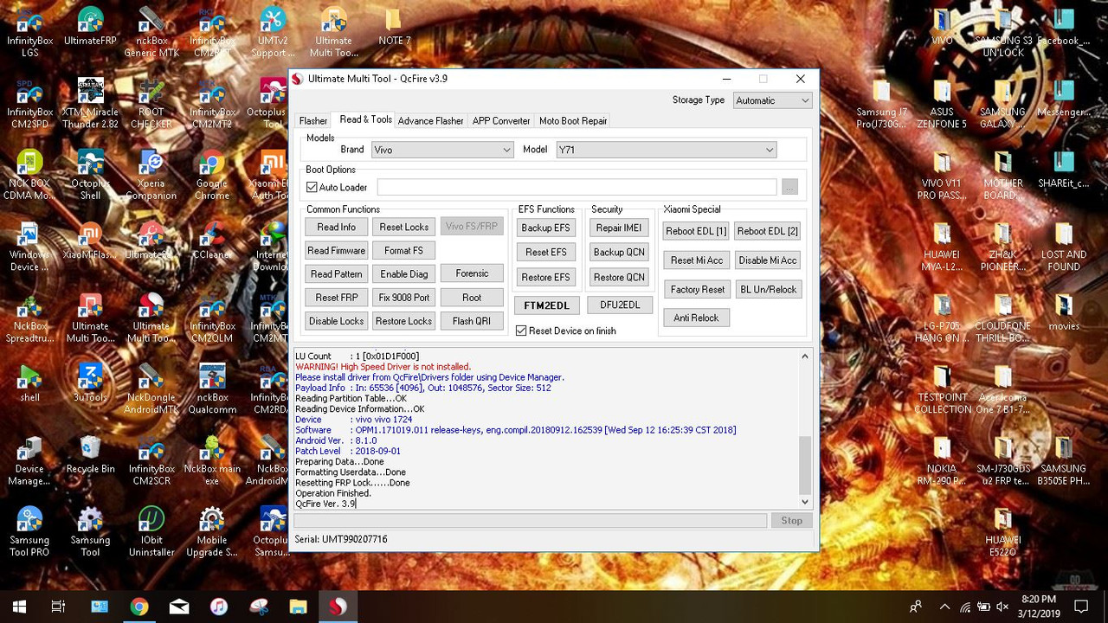The width and height of the screenshot is (1108, 623).
Task: Uncheck Reset Device on finish
Action: pyautogui.click(x=521, y=331)
